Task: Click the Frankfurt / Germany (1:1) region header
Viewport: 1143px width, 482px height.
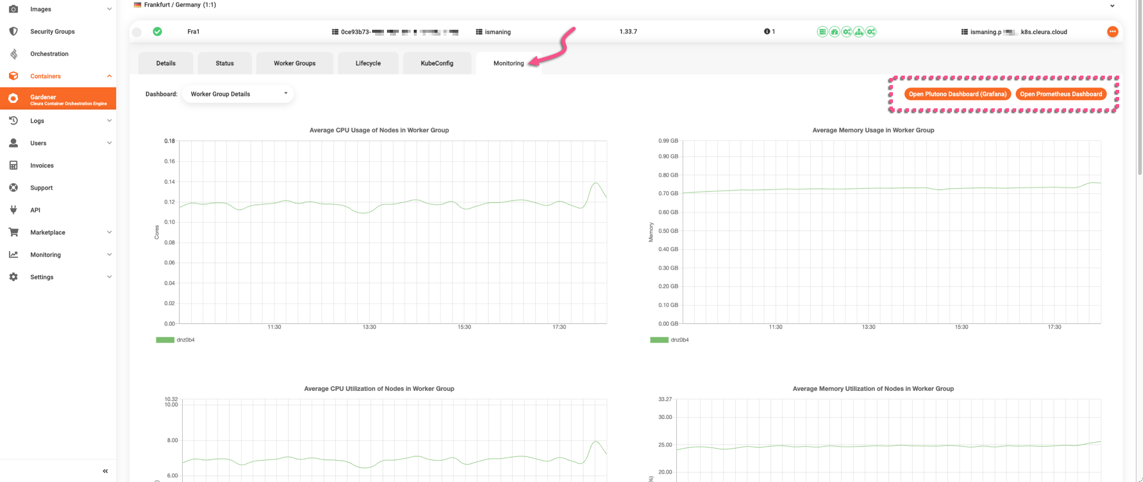Action: click(180, 5)
